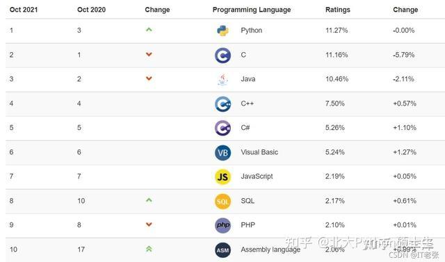This screenshot has width=445, height=262.
Task: Click red down arrow in C row
Action: (149, 54)
